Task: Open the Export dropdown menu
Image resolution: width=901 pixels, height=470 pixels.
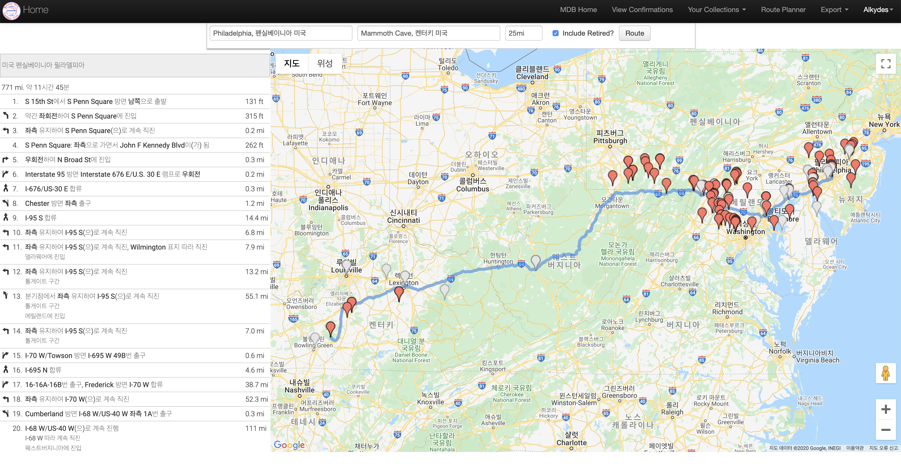Action: [834, 10]
